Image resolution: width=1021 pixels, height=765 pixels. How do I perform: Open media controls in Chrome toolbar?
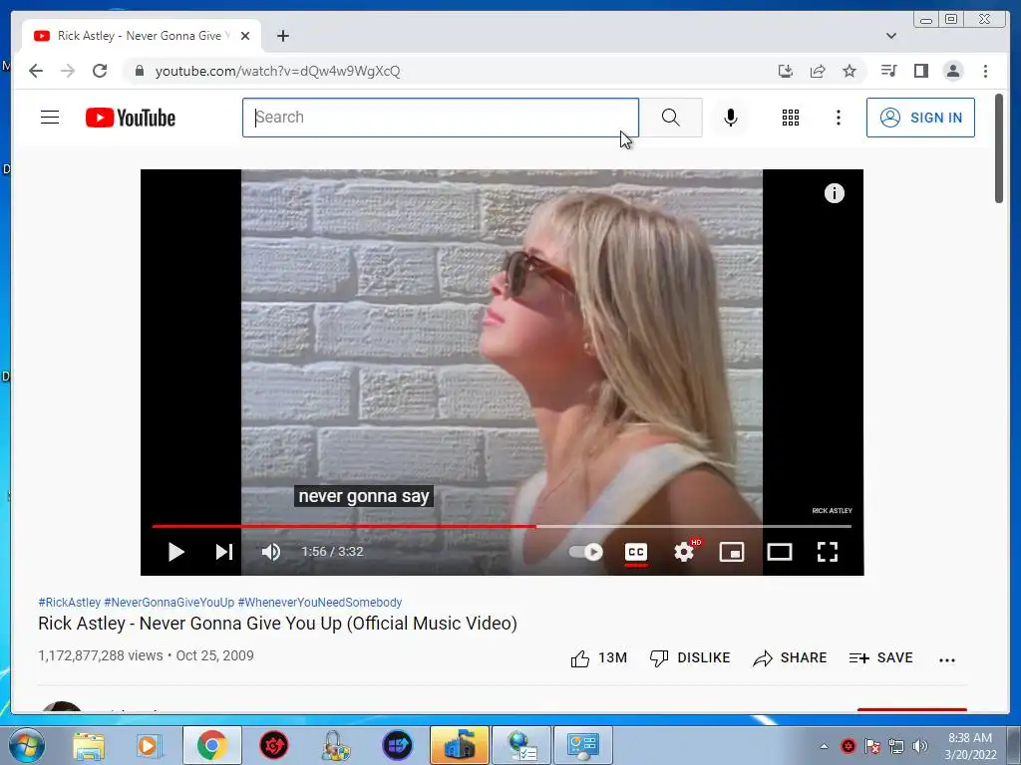[888, 71]
